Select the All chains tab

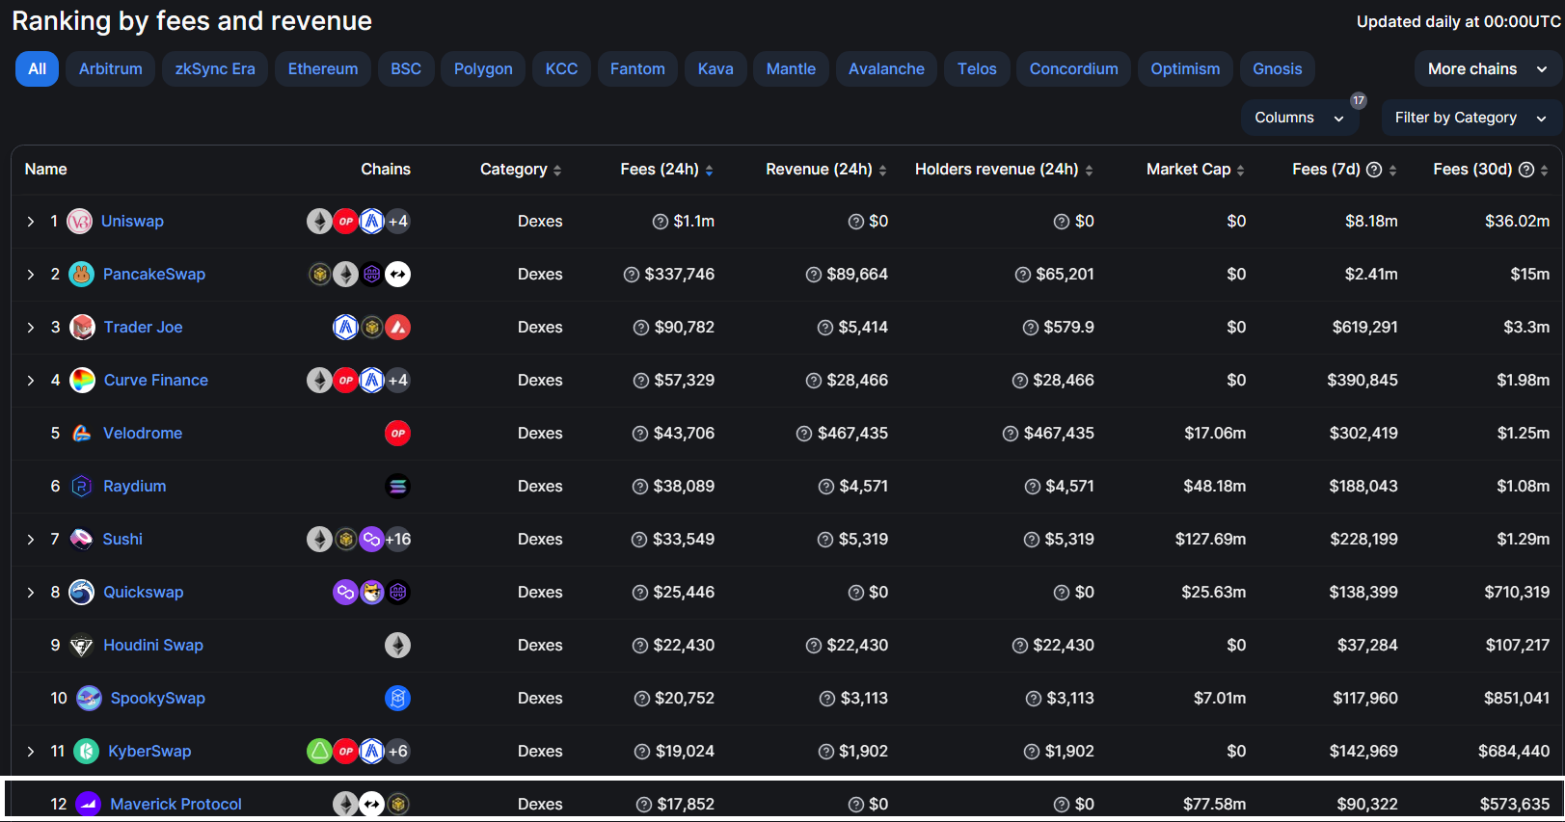click(x=38, y=69)
